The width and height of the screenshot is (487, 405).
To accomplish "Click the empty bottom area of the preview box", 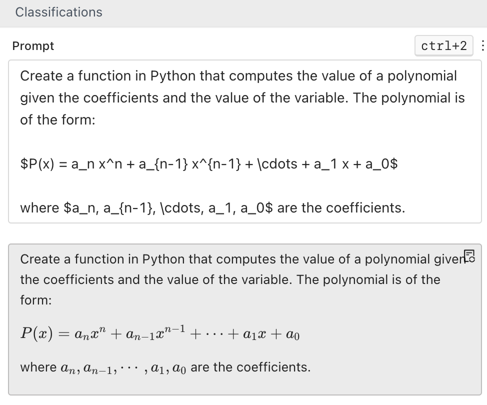I will coord(244,386).
